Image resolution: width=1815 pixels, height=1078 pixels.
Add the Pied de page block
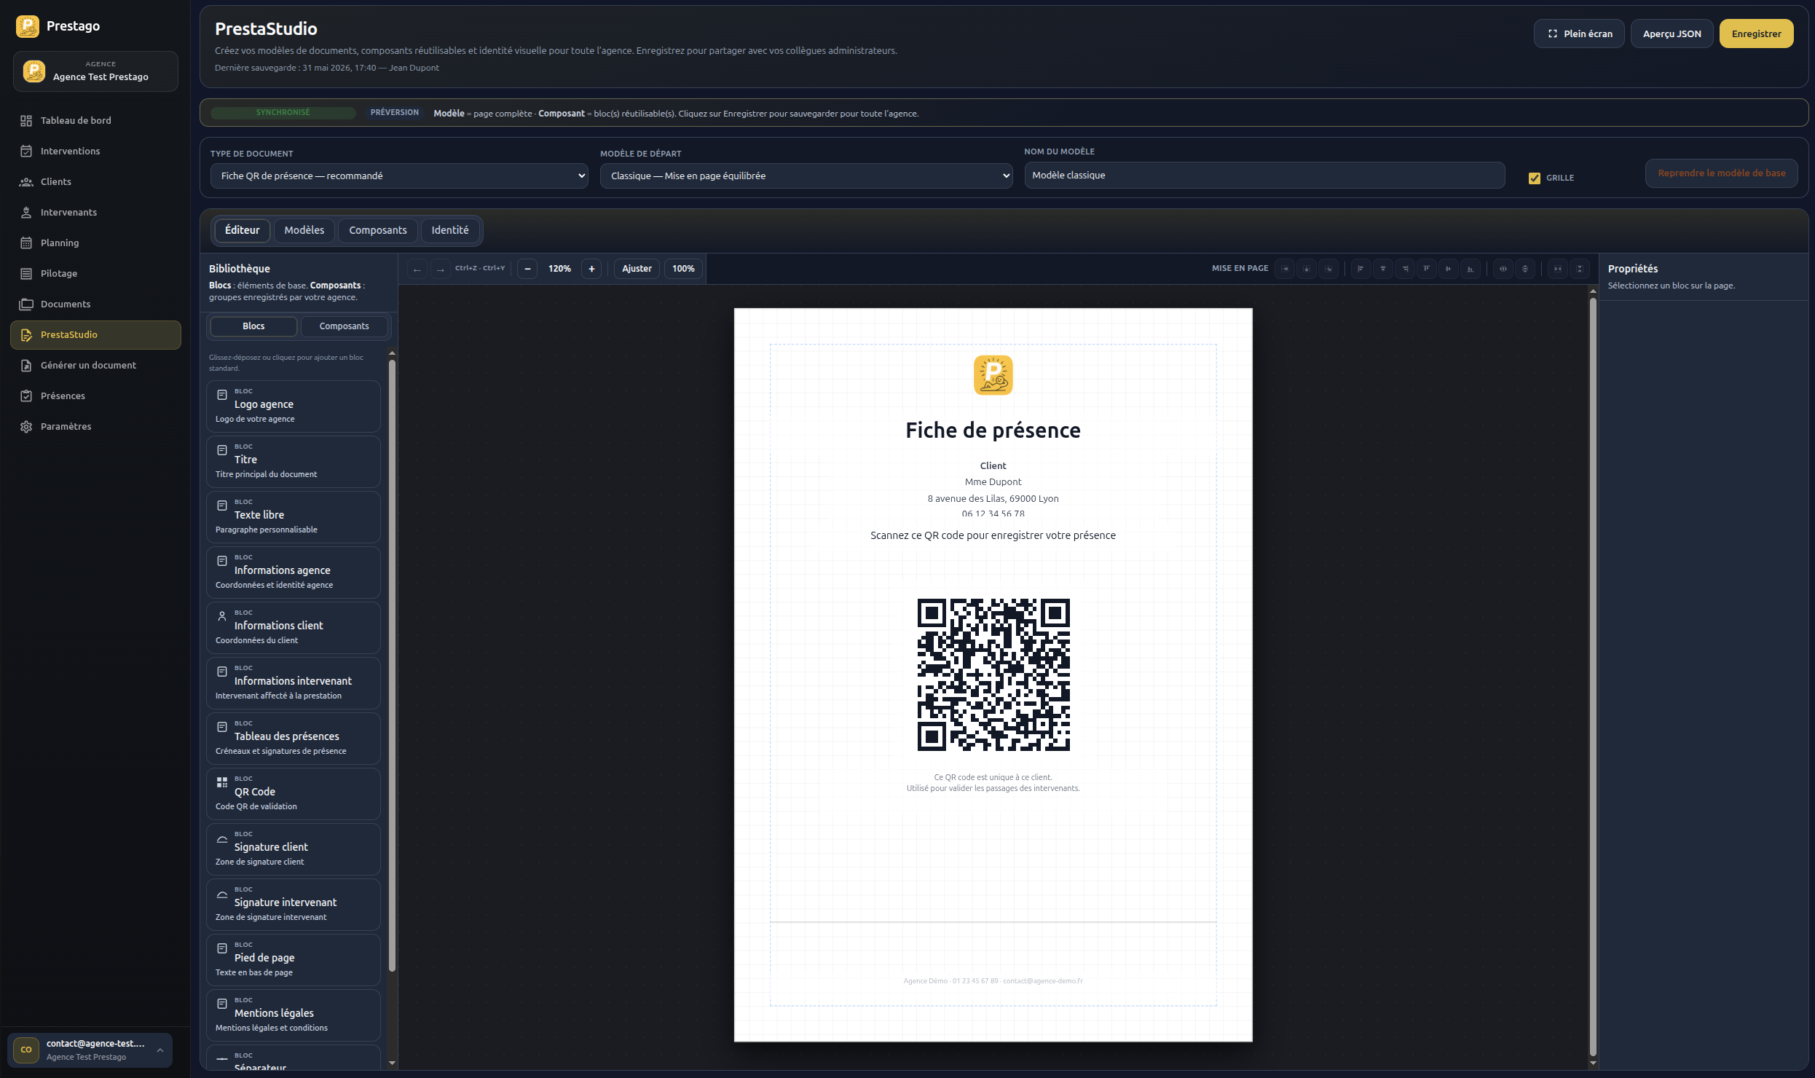click(x=294, y=960)
